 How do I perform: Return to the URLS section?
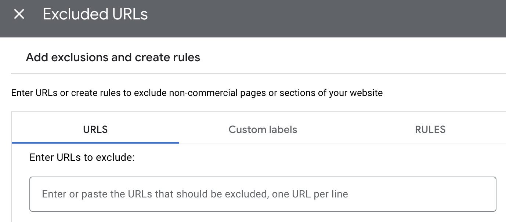(95, 129)
